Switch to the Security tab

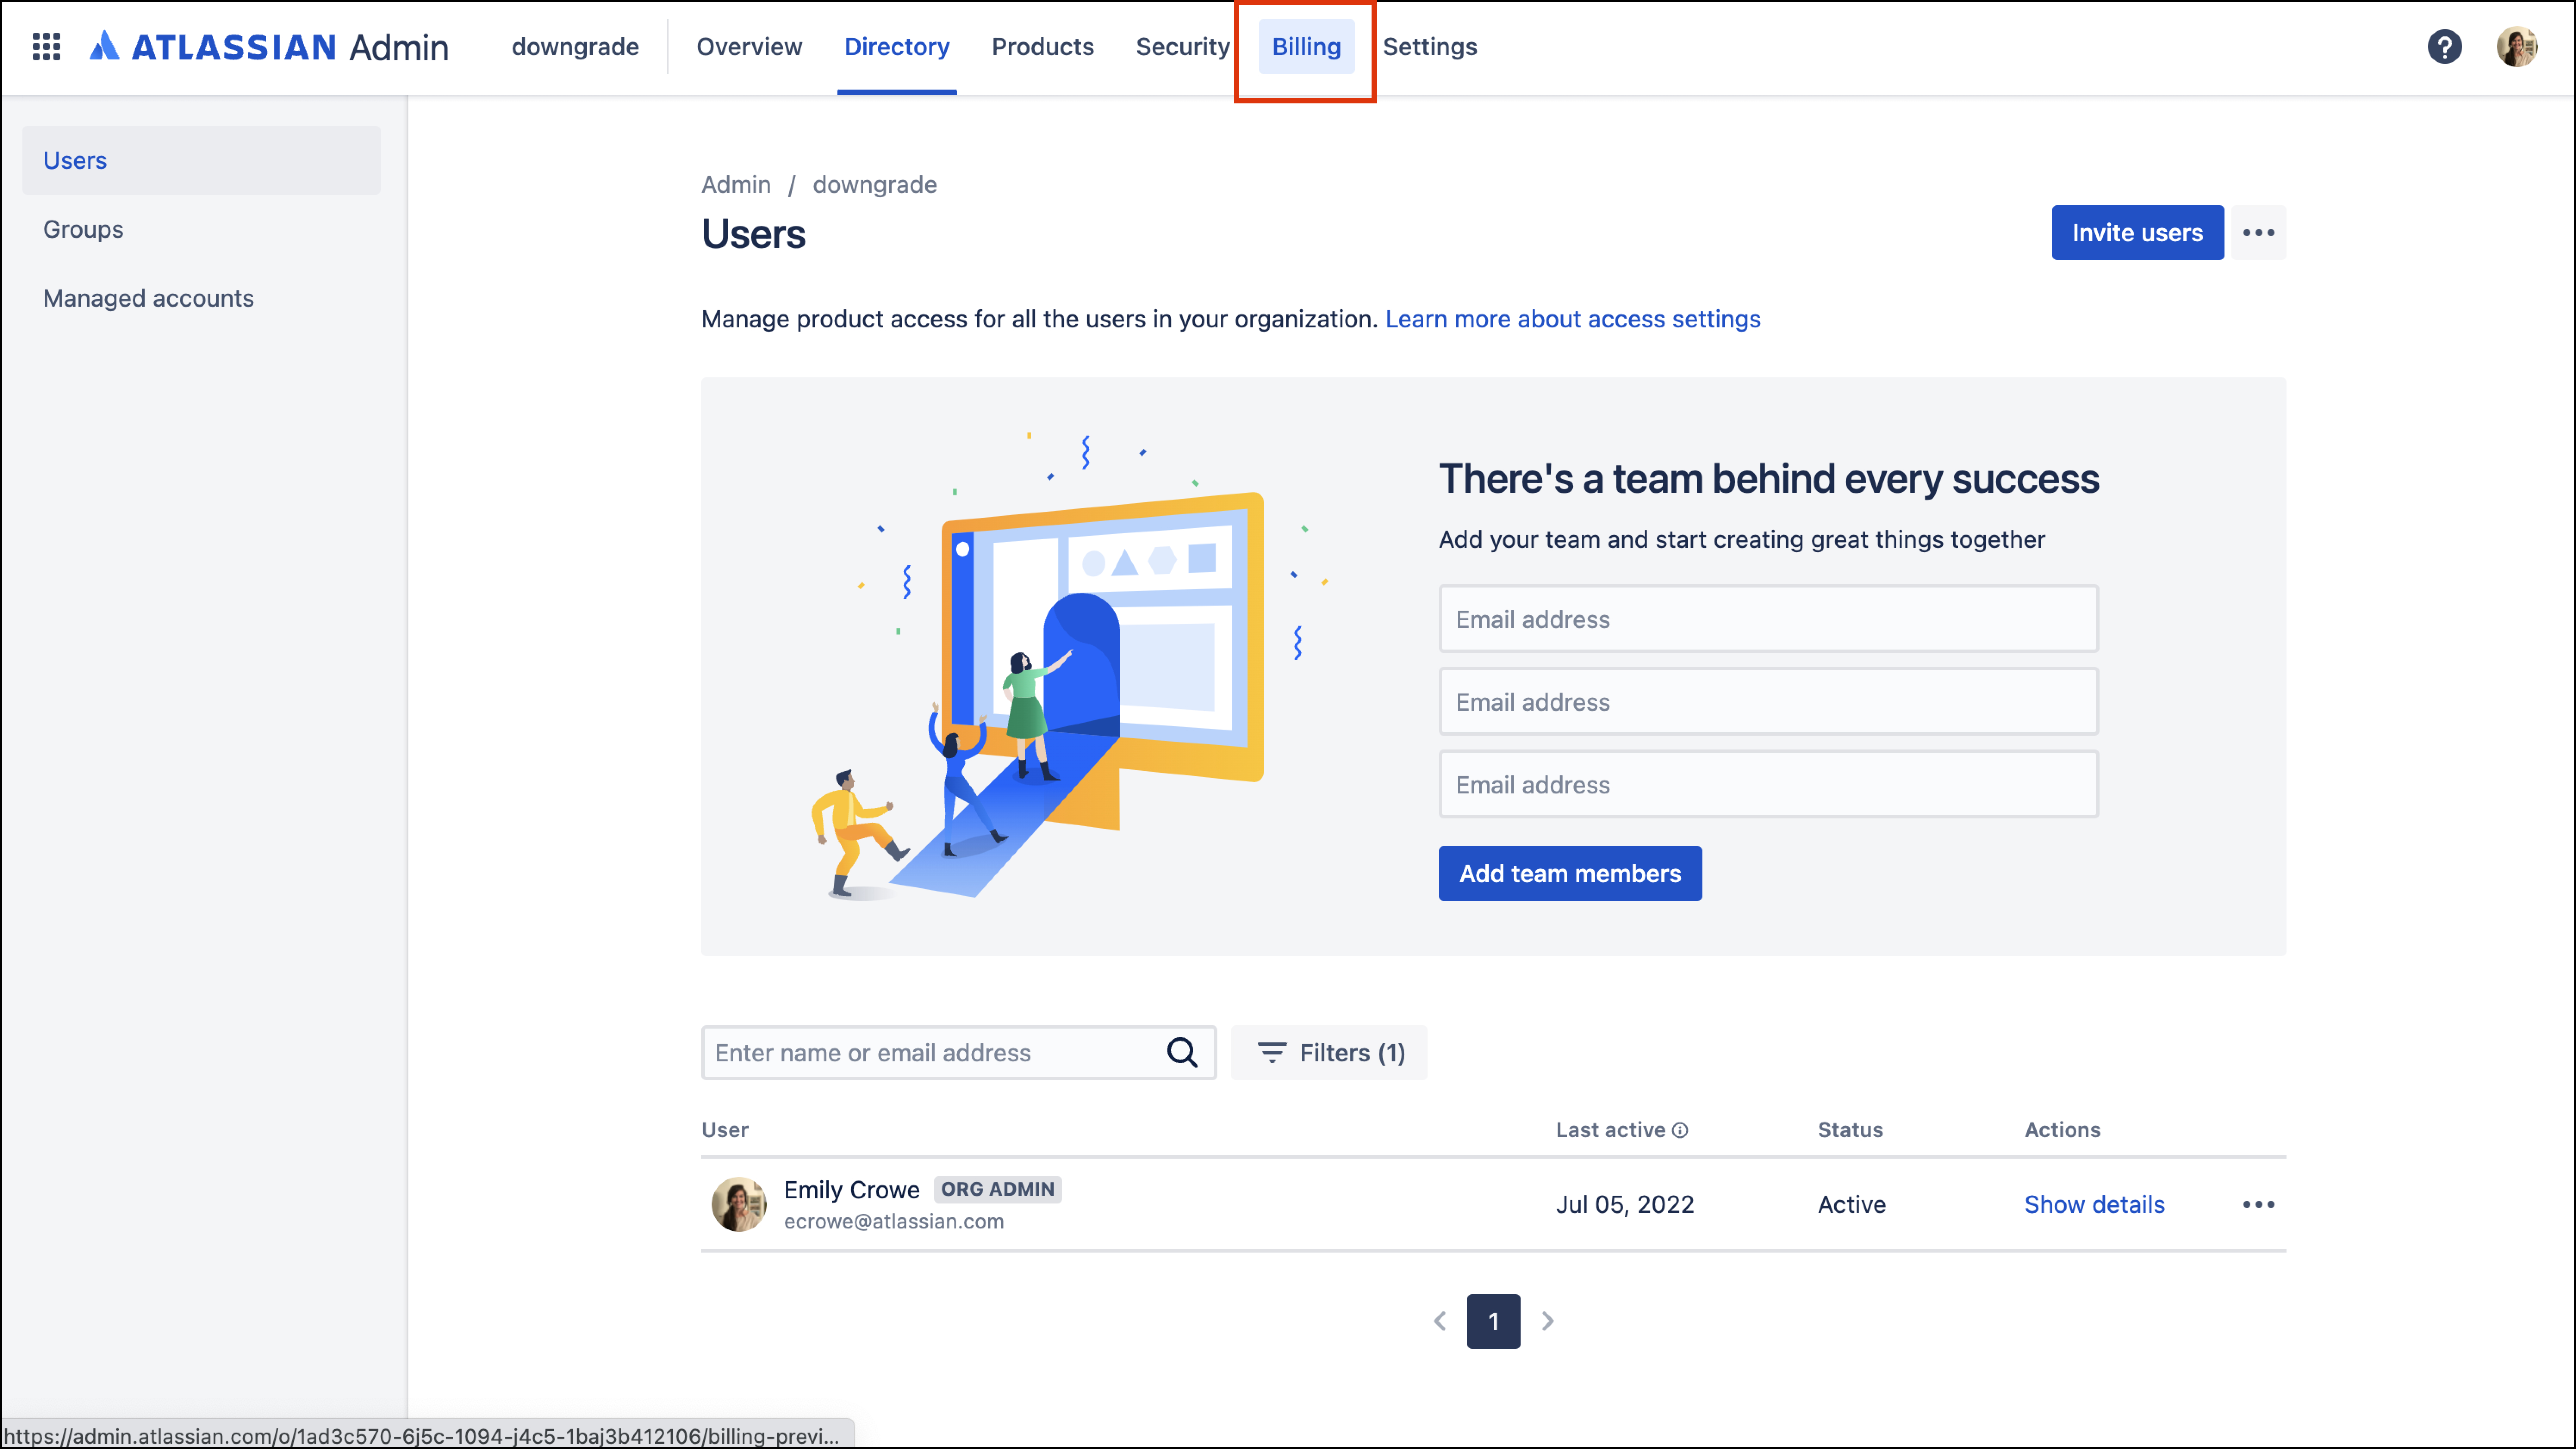[1182, 46]
